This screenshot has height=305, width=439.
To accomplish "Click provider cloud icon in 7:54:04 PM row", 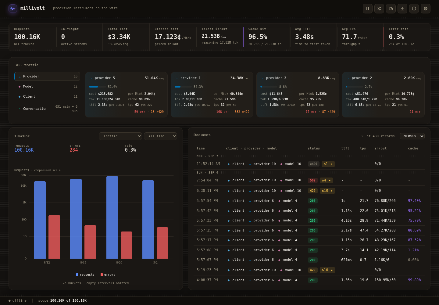I will [x=250, y=181].
